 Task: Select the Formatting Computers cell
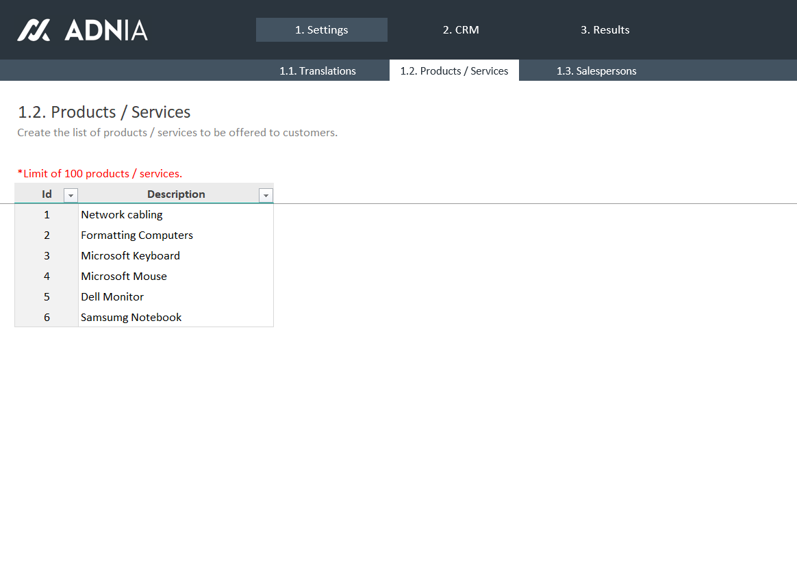pos(176,235)
